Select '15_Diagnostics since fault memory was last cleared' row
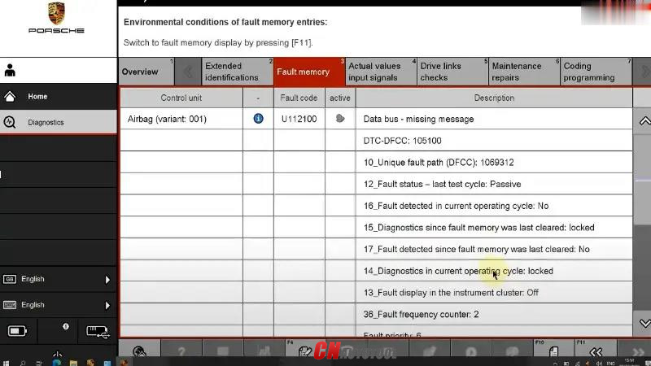651x366 pixels. [x=494, y=228]
